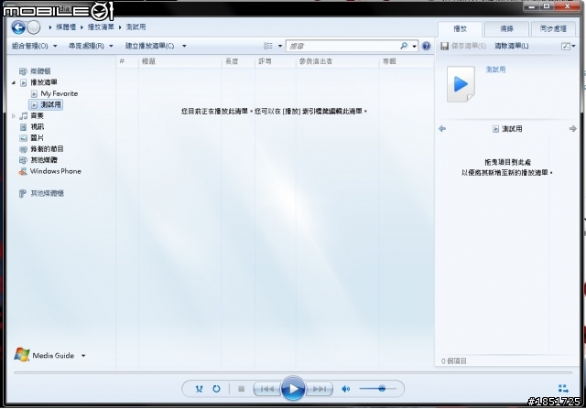Open the view options dropdown arrow

point(280,46)
